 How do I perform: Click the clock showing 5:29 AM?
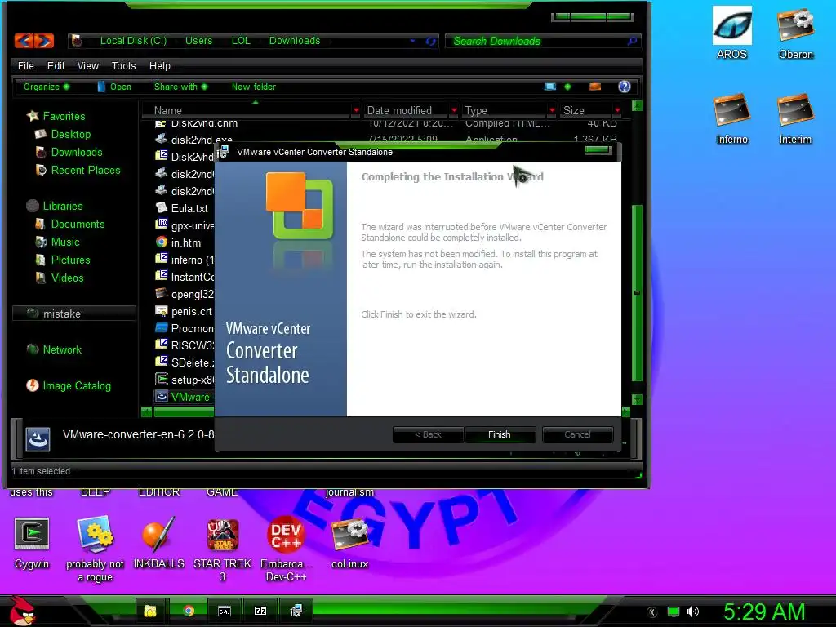point(764,611)
